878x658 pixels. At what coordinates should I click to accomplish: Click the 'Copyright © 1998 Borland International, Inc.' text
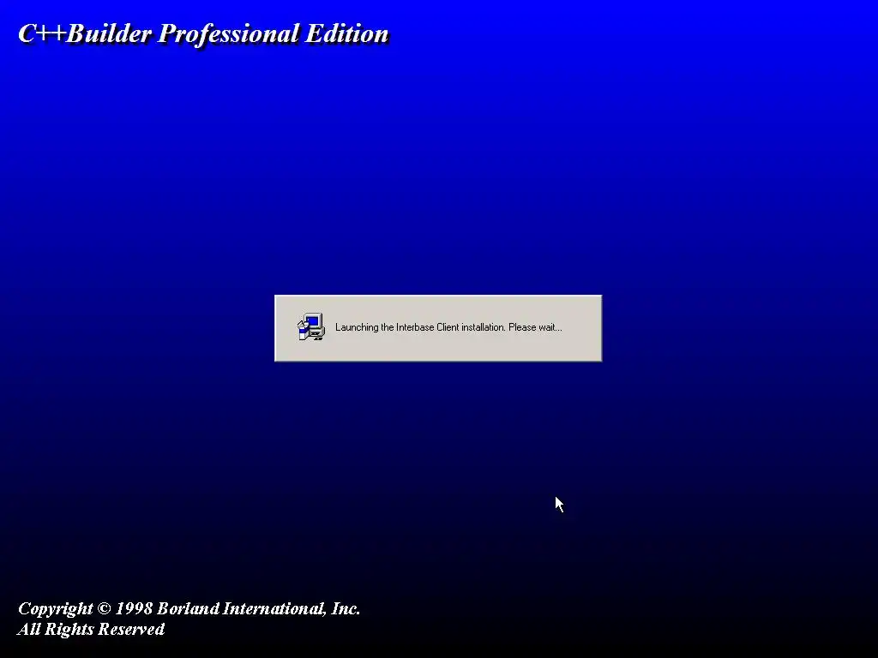[x=189, y=608]
